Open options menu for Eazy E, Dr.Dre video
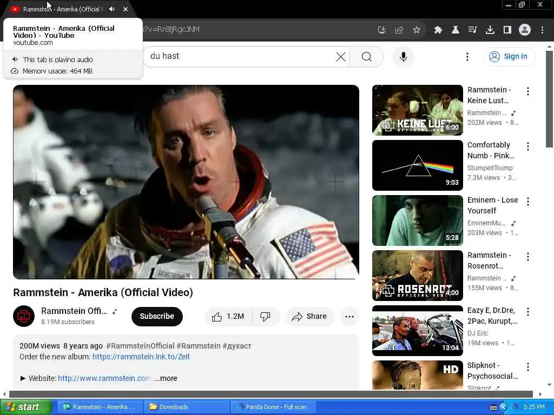Screen dimensions: 554x415 (528, 312)
